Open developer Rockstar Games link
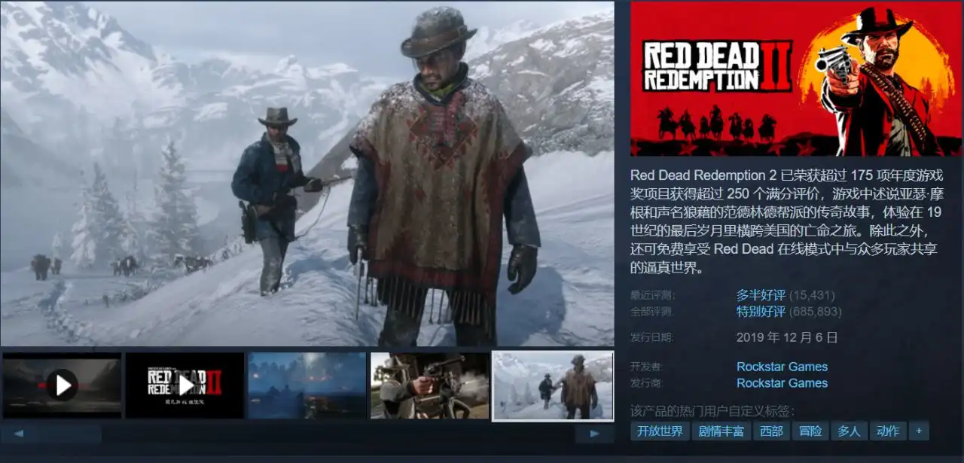Image resolution: width=964 pixels, height=463 pixels. 782,367
